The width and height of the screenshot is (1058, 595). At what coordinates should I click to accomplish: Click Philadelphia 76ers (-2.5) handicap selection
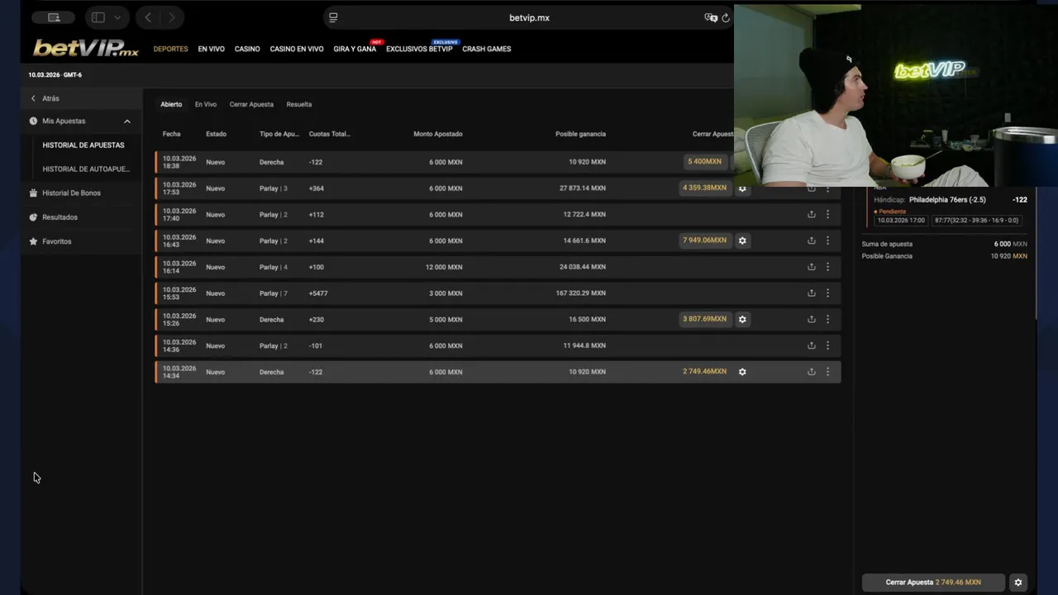(x=947, y=200)
